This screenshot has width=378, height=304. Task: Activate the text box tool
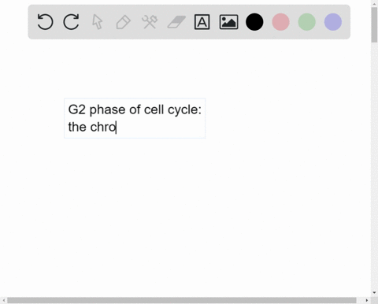(202, 22)
